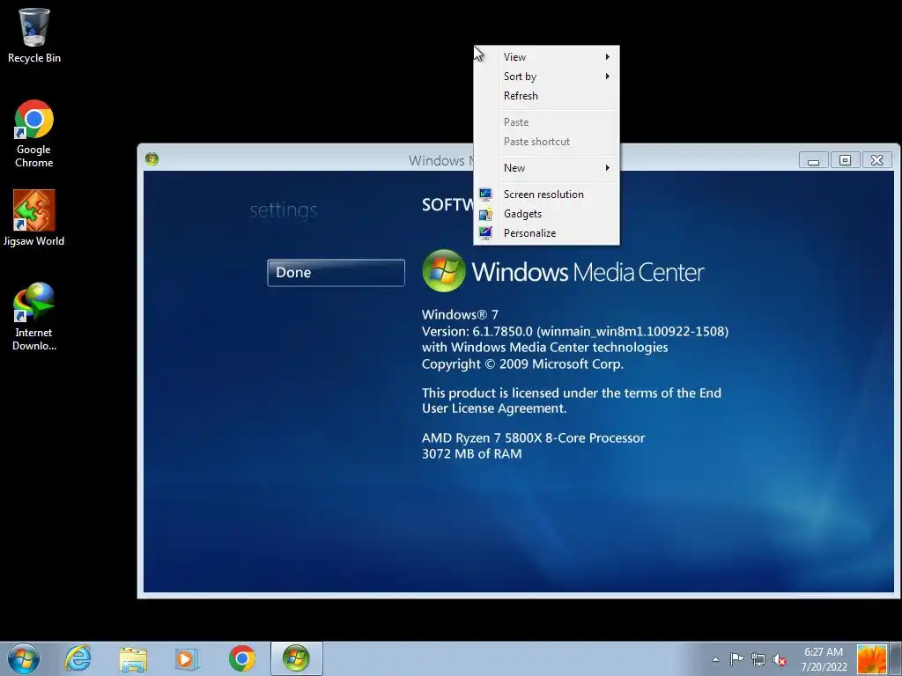Screen dimensions: 902x676
Task: Click the View submenu arrow
Action: 608,57
